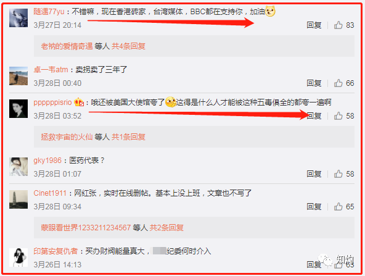
Task: Click the VIP badge next to pppppisrio
Action: [79, 102]
